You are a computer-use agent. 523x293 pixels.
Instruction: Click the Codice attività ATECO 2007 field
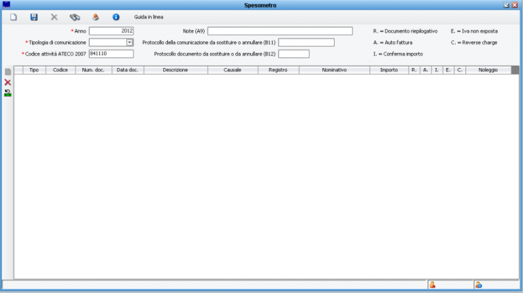click(x=111, y=54)
